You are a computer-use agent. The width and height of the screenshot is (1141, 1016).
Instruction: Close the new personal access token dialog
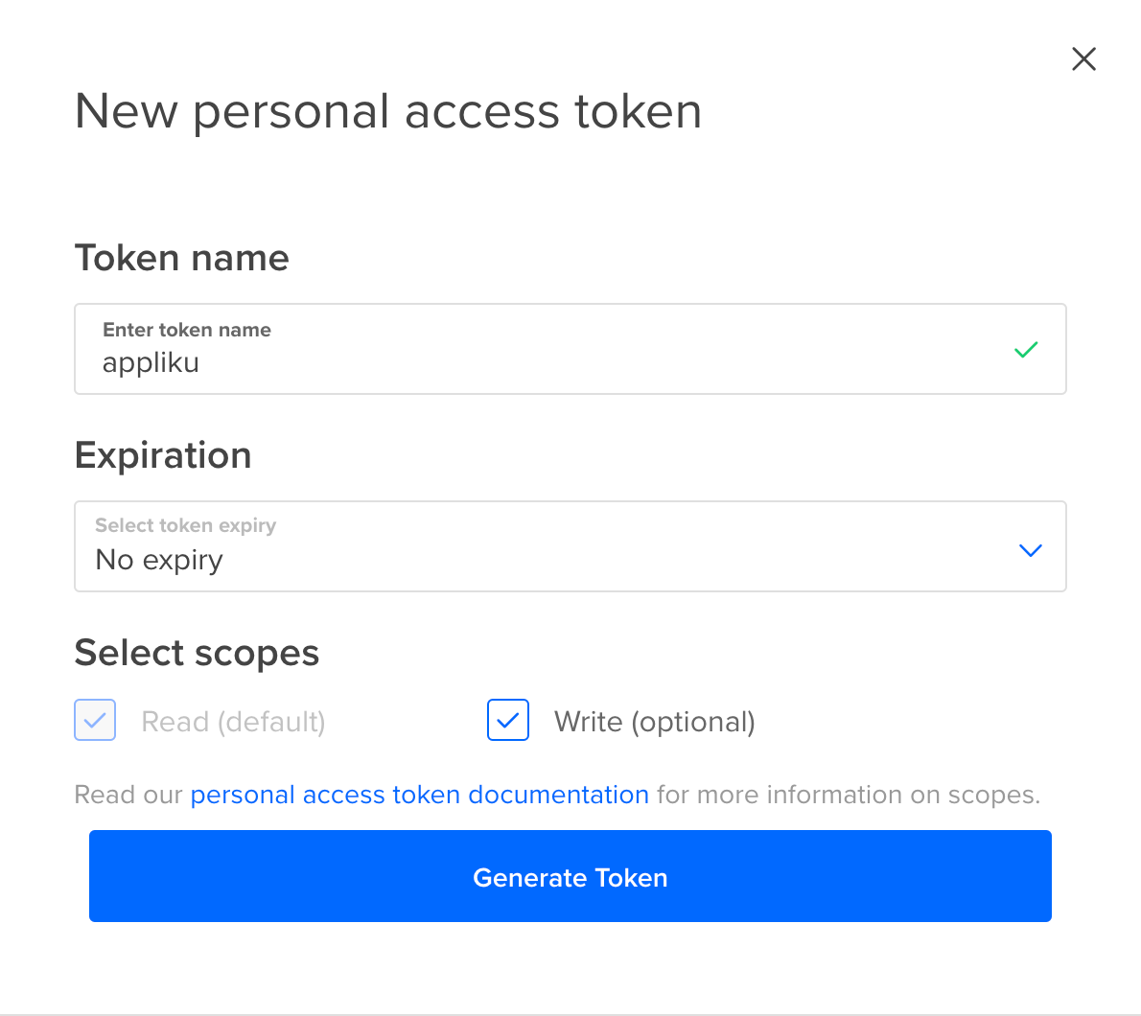click(x=1083, y=59)
